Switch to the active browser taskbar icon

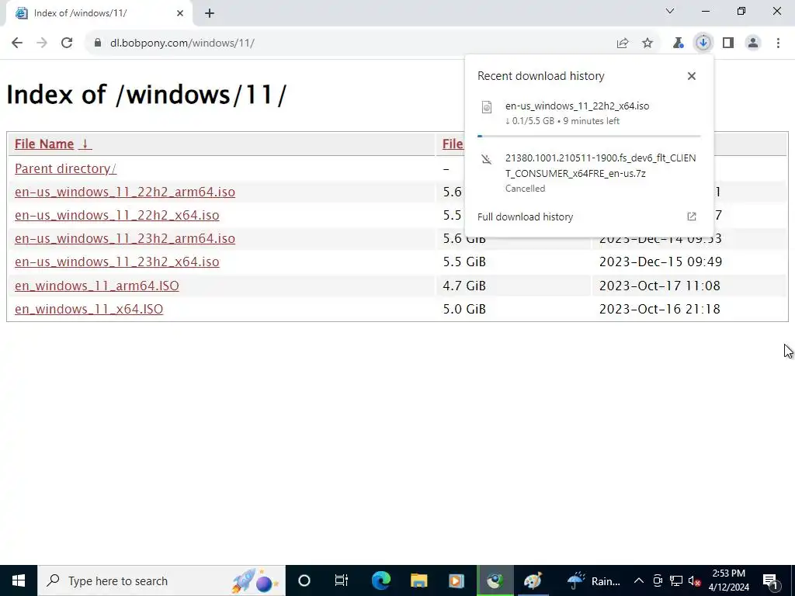click(495, 580)
